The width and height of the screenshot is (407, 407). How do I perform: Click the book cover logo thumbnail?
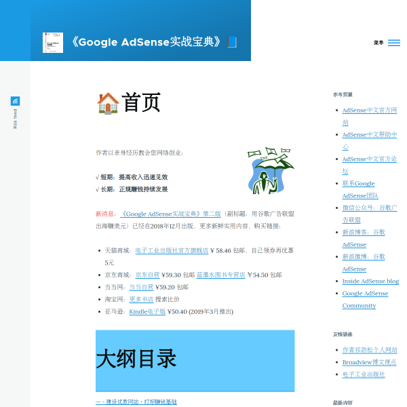pyautogui.click(x=53, y=43)
